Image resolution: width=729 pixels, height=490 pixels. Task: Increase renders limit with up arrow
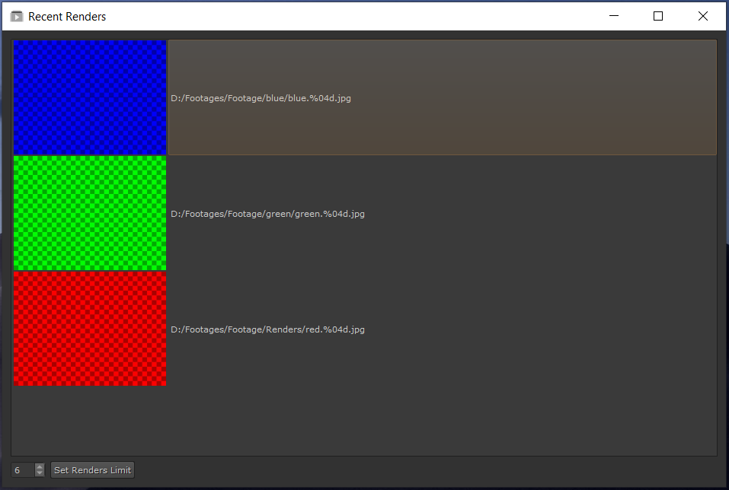click(40, 466)
